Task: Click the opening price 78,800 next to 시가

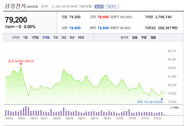Action: pyautogui.click(x=75, y=28)
